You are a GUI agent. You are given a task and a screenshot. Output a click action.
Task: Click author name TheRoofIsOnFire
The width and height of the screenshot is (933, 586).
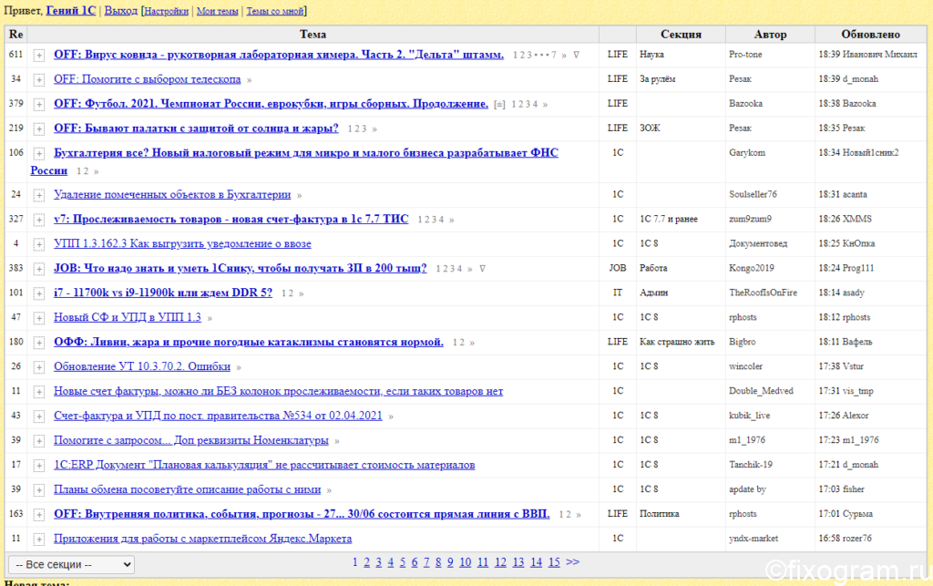click(x=763, y=293)
